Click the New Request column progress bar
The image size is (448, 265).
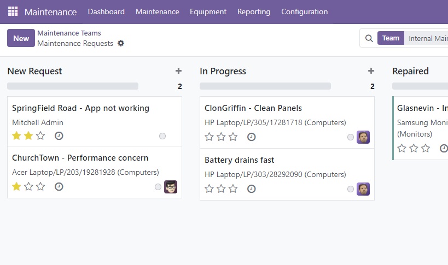tap(73, 86)
